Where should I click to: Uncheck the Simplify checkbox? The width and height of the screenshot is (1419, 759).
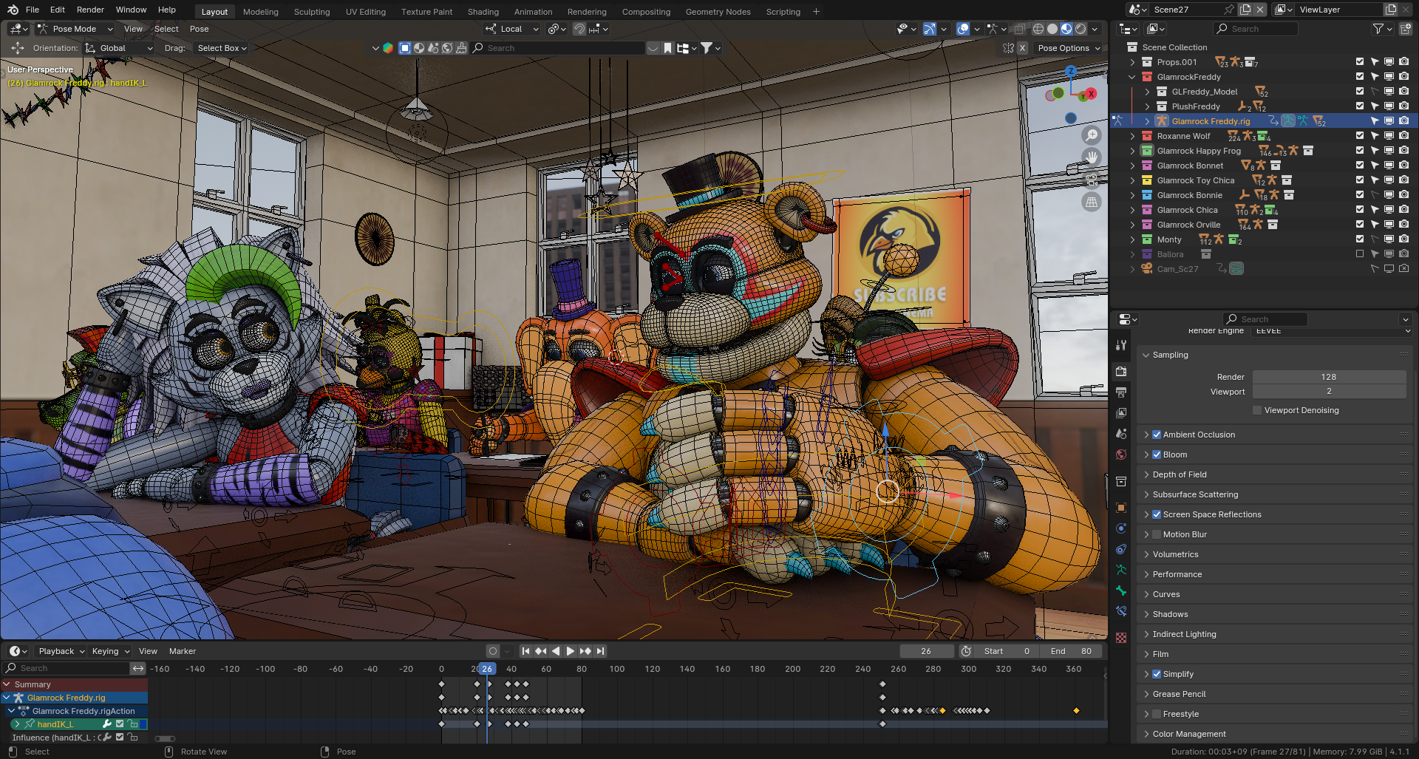coord(1157,674)
